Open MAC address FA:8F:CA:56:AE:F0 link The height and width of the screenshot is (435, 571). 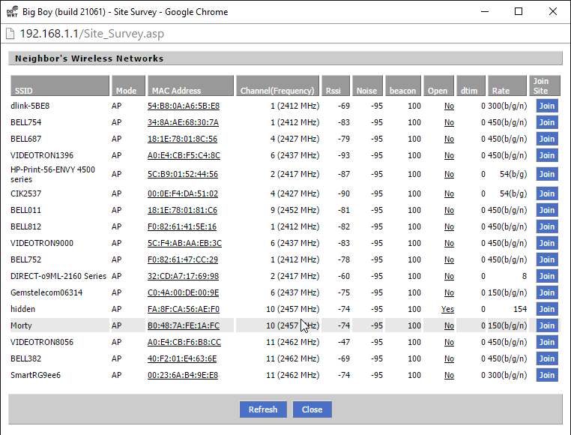point(184,309)
